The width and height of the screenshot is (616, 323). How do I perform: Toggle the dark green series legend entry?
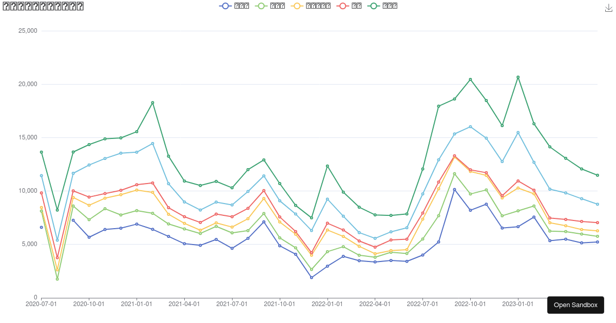[382, 6]
